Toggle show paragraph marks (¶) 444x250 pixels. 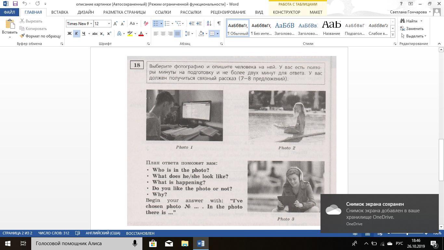pyautogui.click(x=219, y=23)
